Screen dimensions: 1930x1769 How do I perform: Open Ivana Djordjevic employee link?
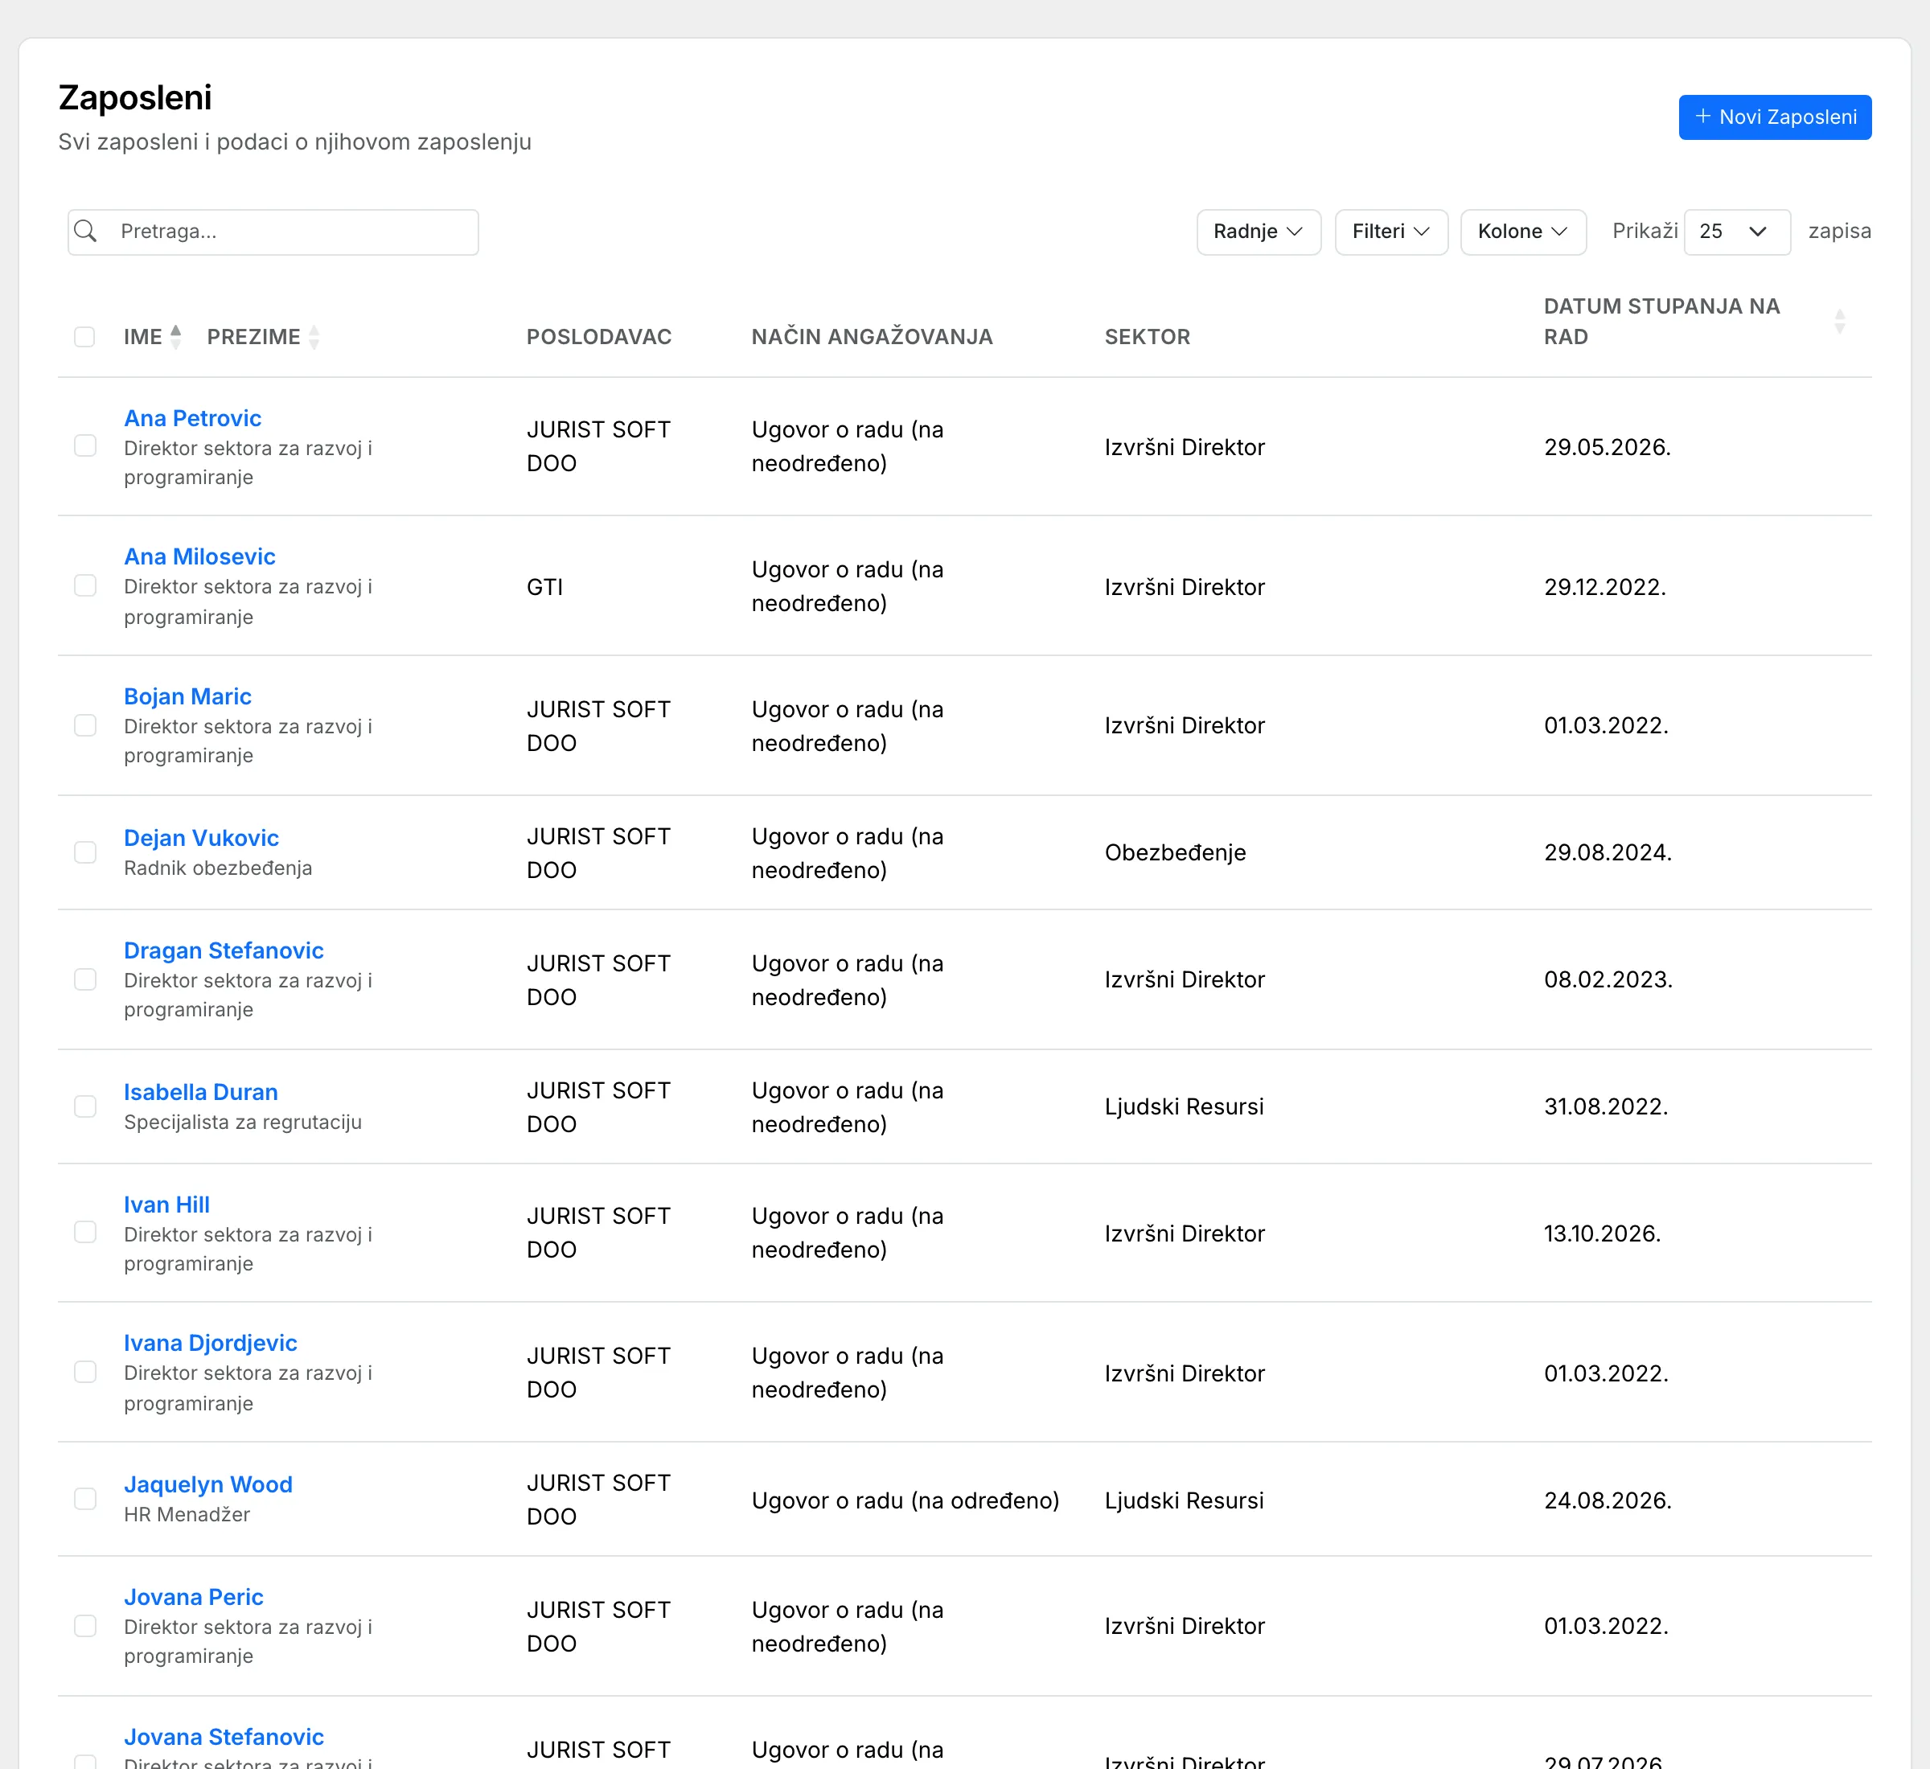(211, 1343)
